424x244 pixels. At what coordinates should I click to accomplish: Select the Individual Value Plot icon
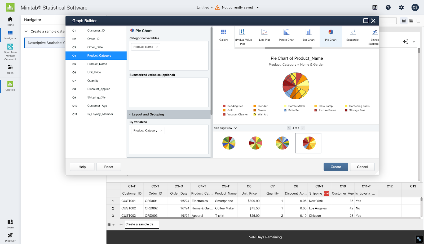(x=242, y=35)
